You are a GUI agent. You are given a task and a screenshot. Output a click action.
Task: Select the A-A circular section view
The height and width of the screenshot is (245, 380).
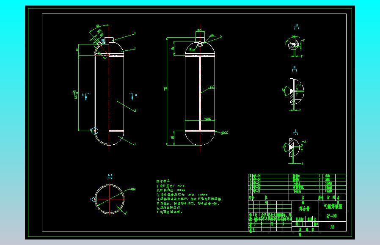[110, 199]
